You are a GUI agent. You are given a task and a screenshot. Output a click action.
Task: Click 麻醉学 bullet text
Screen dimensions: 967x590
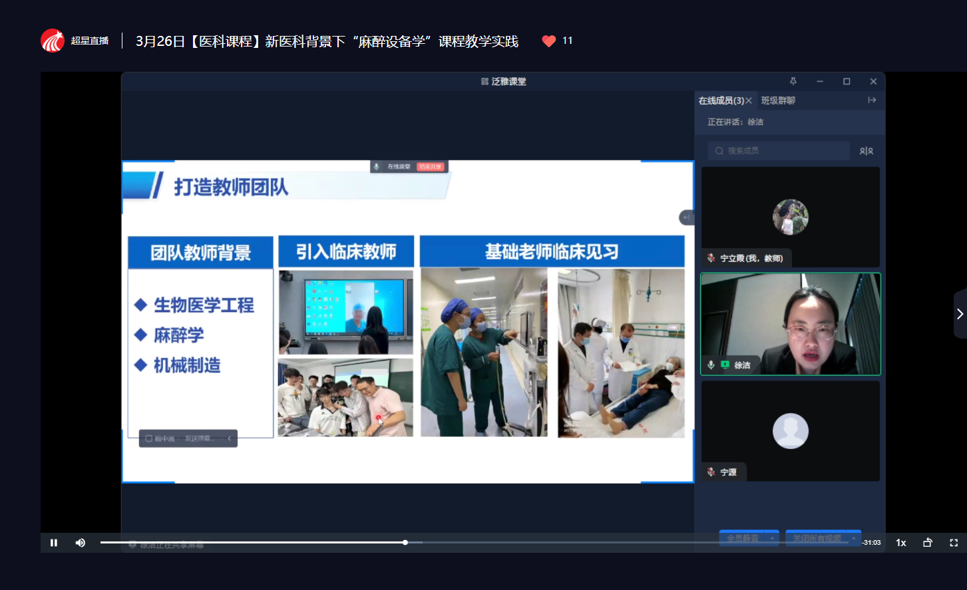point(179,335)
